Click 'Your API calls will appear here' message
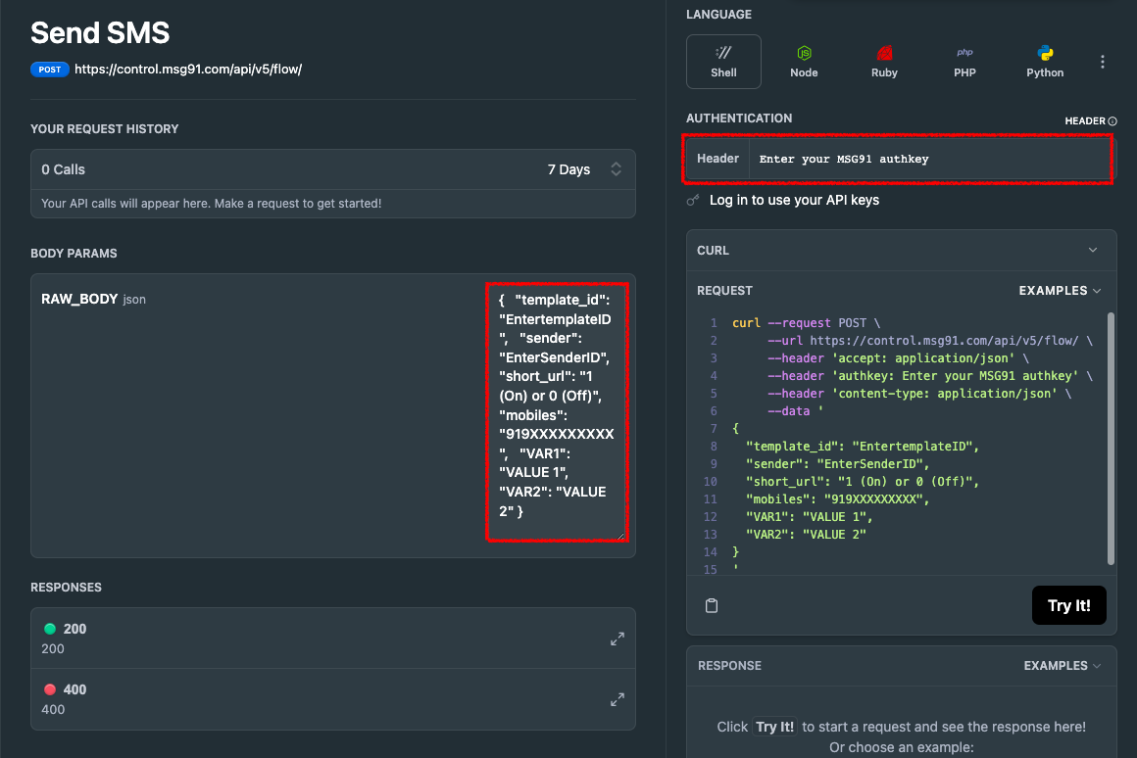Viewport: 1137px width, 758px height. [x=211, y=204]
